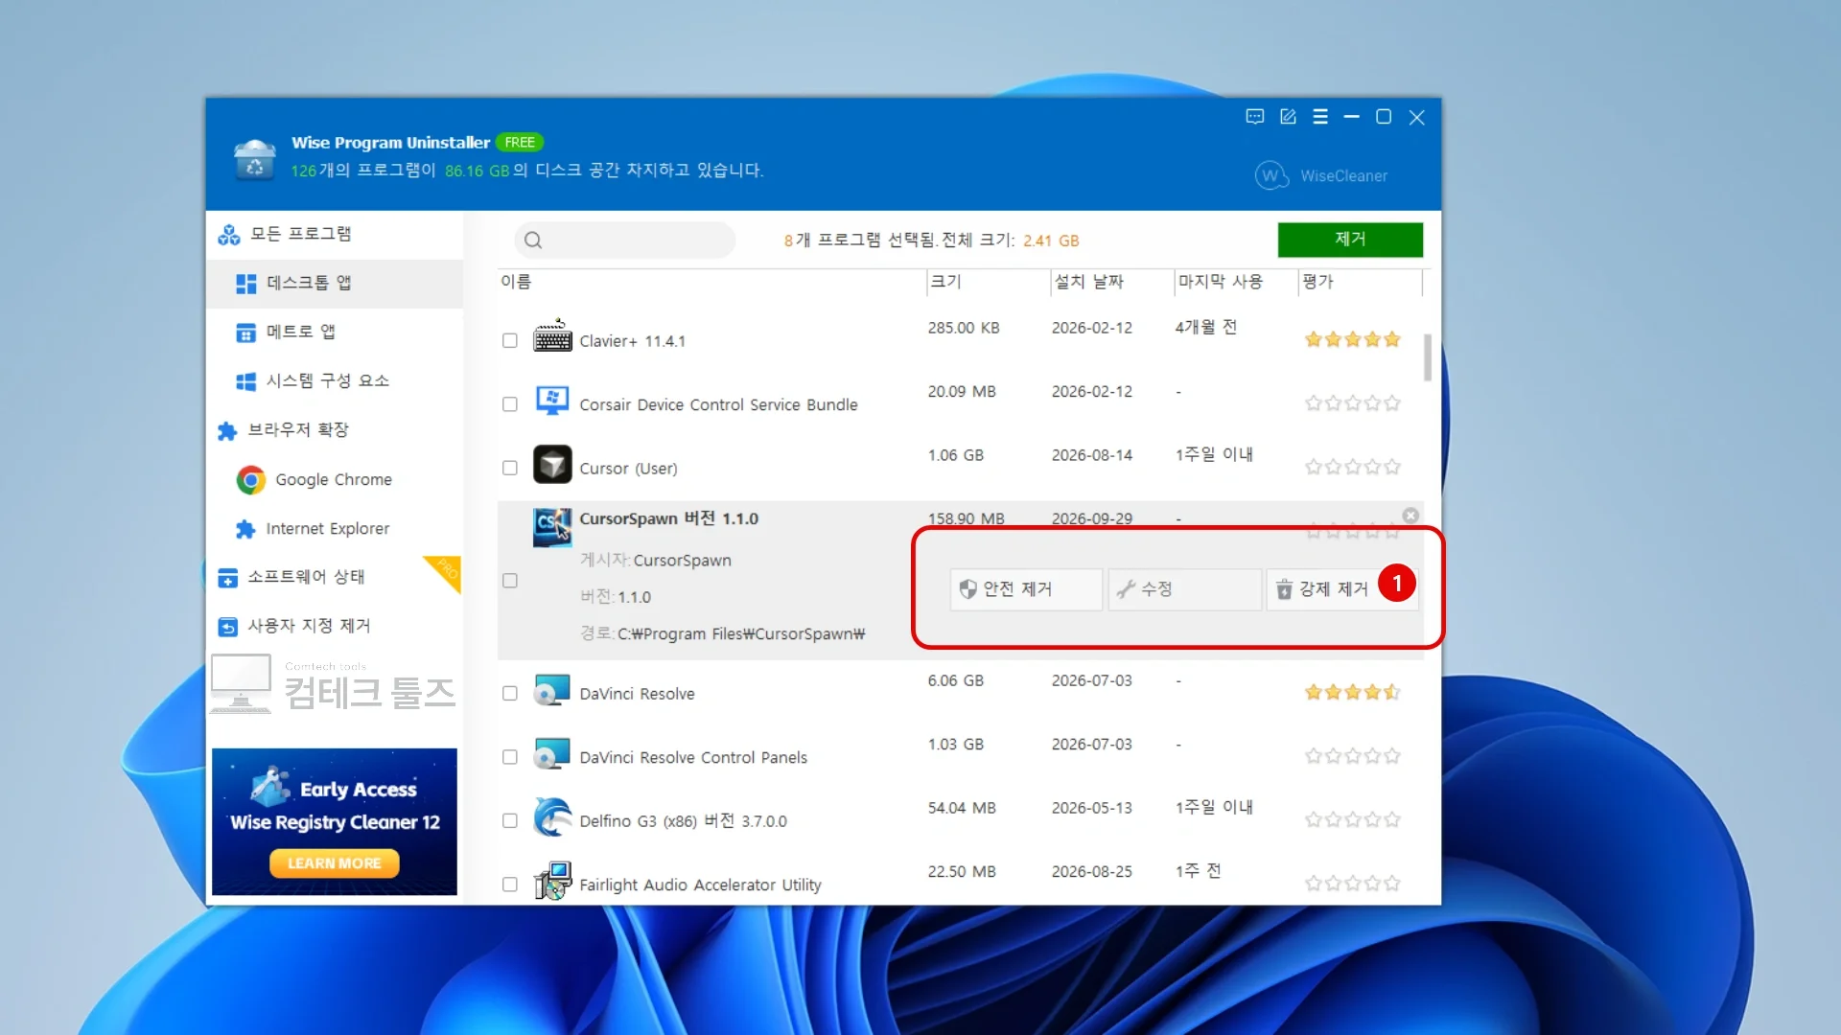Maximize the Wise Program Uninstaller window

[1384, 117]
